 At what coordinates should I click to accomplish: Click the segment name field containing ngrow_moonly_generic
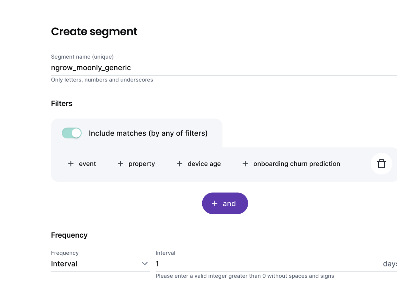137,68
